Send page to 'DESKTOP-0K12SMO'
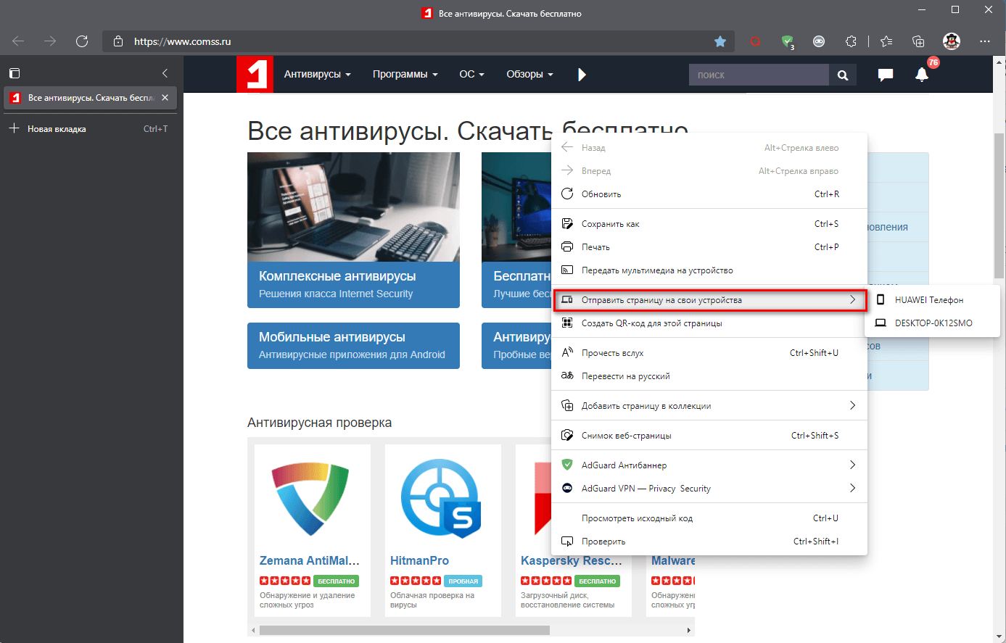This screenshot has width=1006, height=643. 932,323
